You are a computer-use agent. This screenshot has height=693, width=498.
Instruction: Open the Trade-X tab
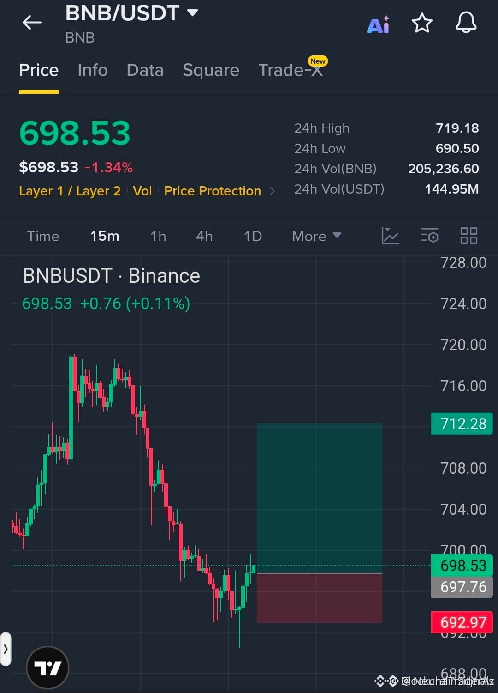(290, 70)
